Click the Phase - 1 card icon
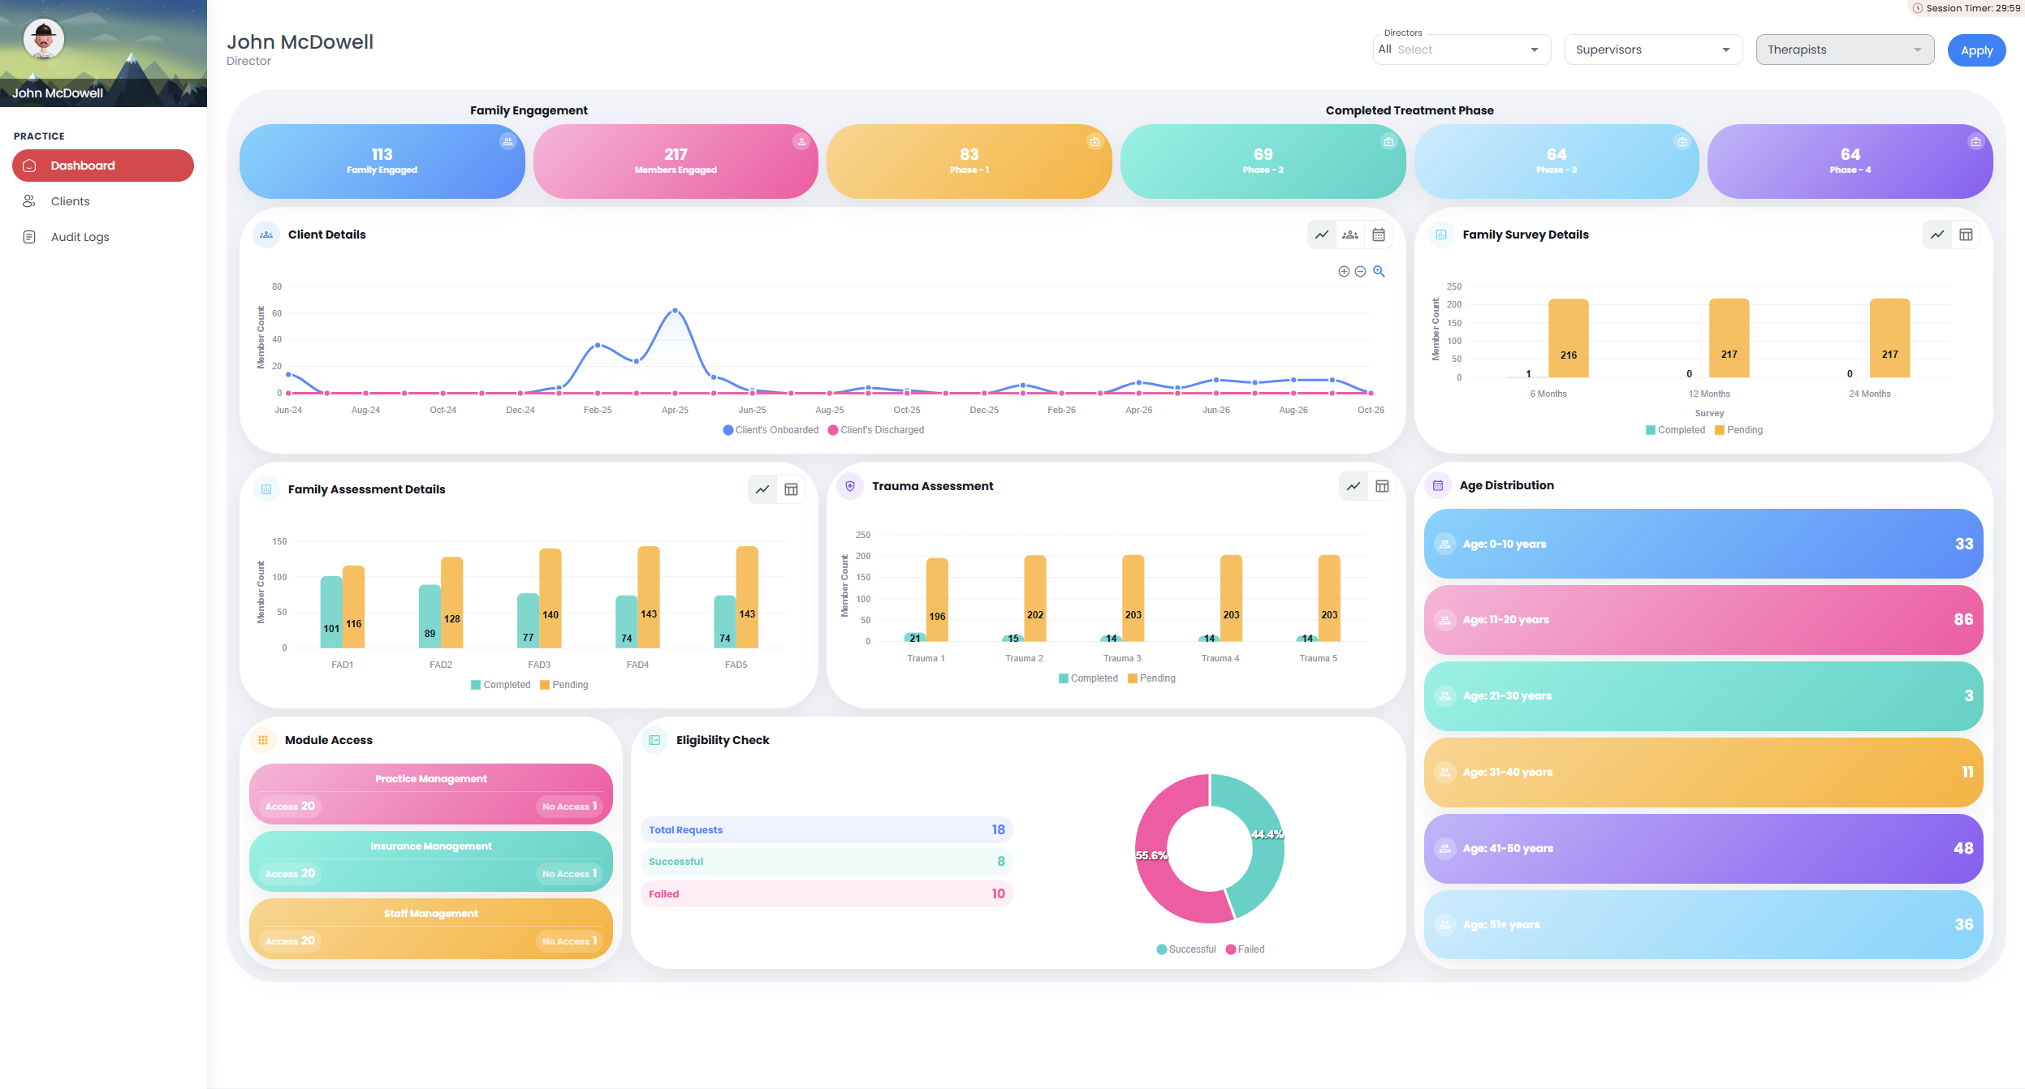2025x1089 pixels. 1095,142
